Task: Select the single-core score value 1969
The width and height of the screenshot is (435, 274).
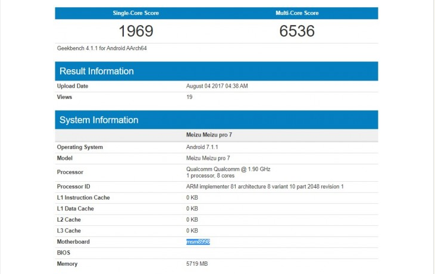Action: click(136, 31)
